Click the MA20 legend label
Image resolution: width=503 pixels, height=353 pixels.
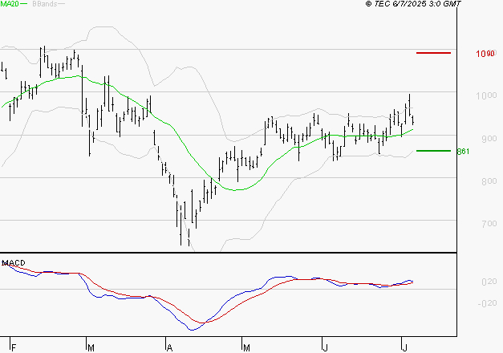[10, 4]
